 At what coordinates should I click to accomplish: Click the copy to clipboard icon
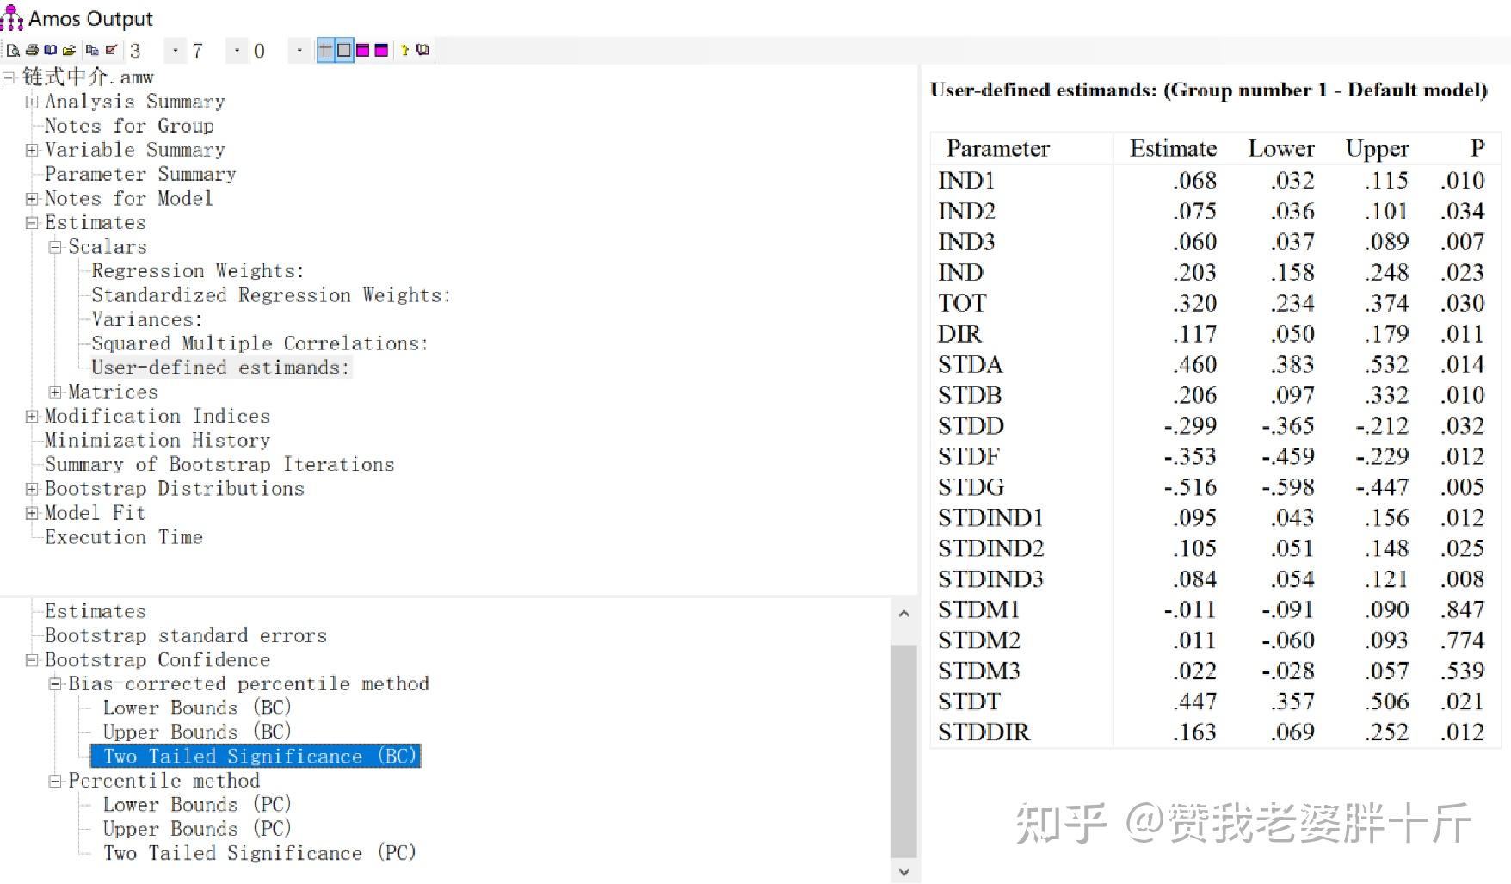tap(92, 50)
